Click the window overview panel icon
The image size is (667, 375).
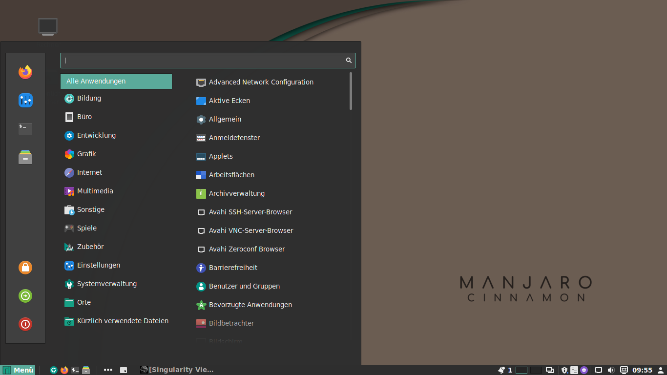pos(550,370)
